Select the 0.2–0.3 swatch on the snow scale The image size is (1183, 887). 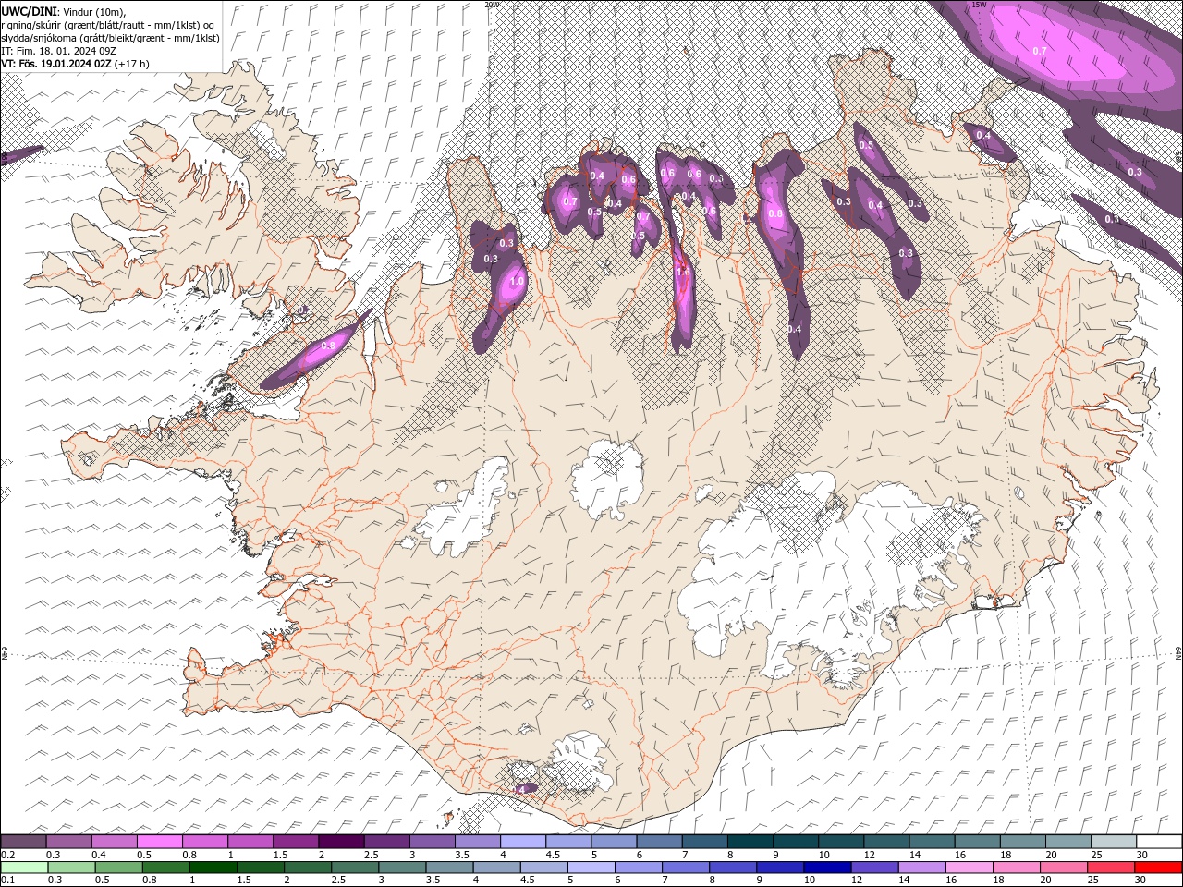(23, 842)
